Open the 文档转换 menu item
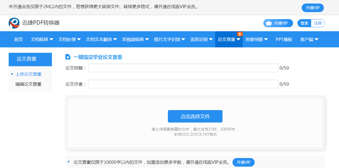339x168 pixels. click(x=39, y=39)
